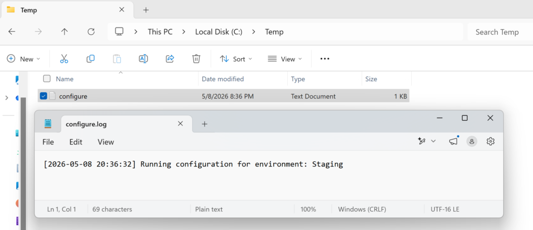The height and width of the screenshot is (230, 533).
Task: Click the Windows (CRLF) line ending indicator
Action: [x=362, y=209]
